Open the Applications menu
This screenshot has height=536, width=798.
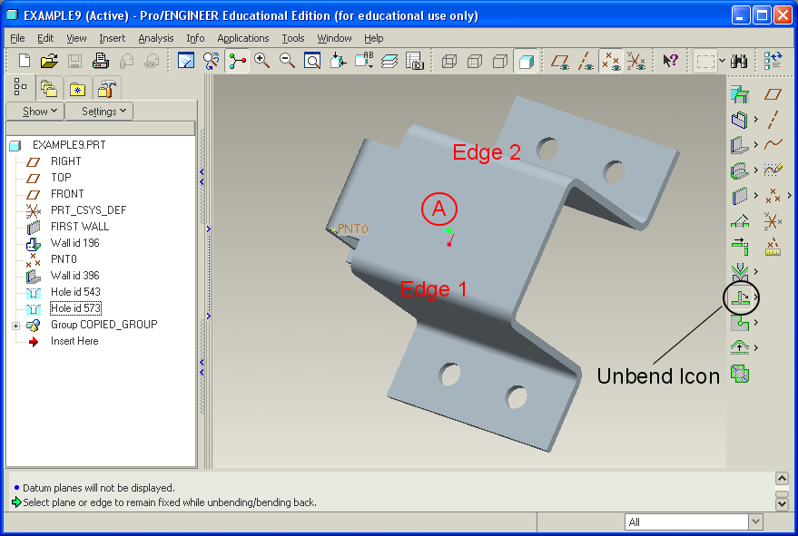tap(242, 38)
